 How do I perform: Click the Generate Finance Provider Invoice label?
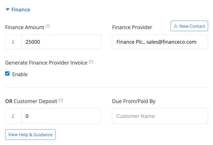coord(46,63)
